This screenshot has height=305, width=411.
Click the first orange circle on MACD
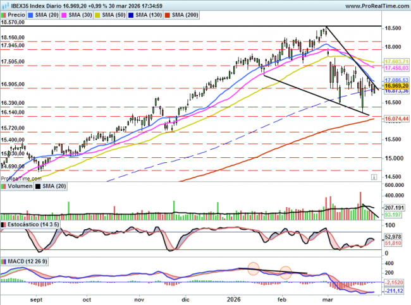pos(253,268)
